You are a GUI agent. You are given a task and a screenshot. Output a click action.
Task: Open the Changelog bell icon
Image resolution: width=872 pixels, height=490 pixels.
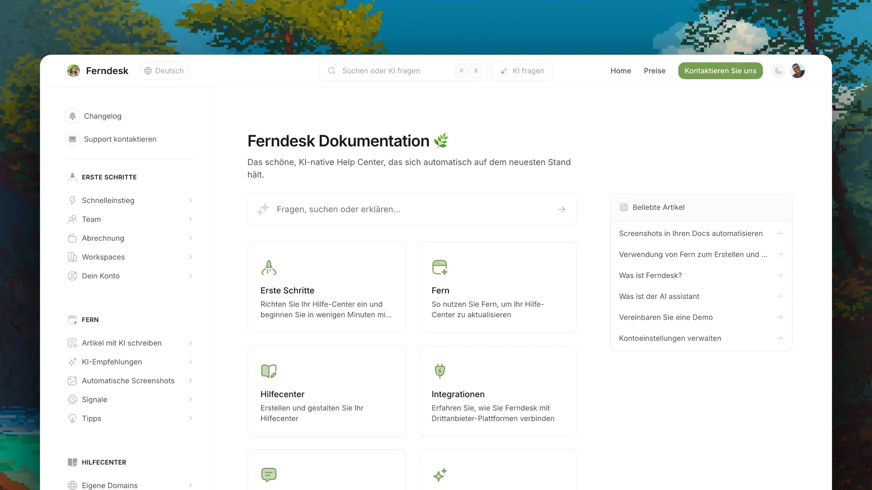click(72, 116)
